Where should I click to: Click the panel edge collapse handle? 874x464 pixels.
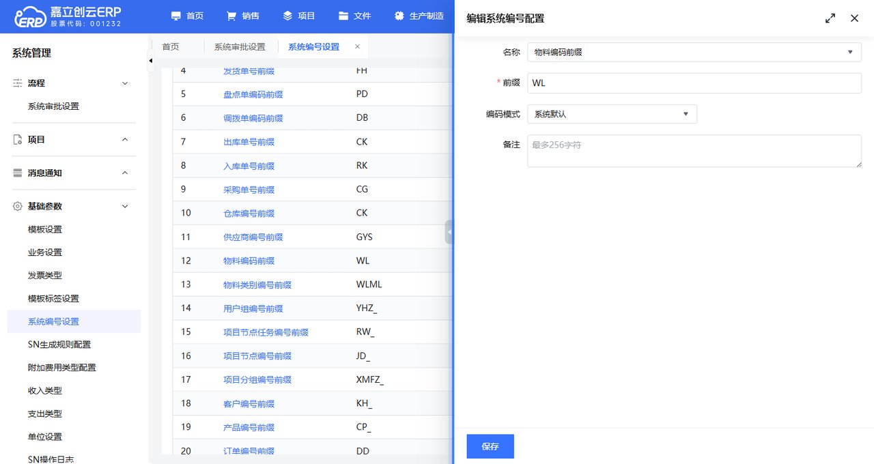(x=449, y=232)
